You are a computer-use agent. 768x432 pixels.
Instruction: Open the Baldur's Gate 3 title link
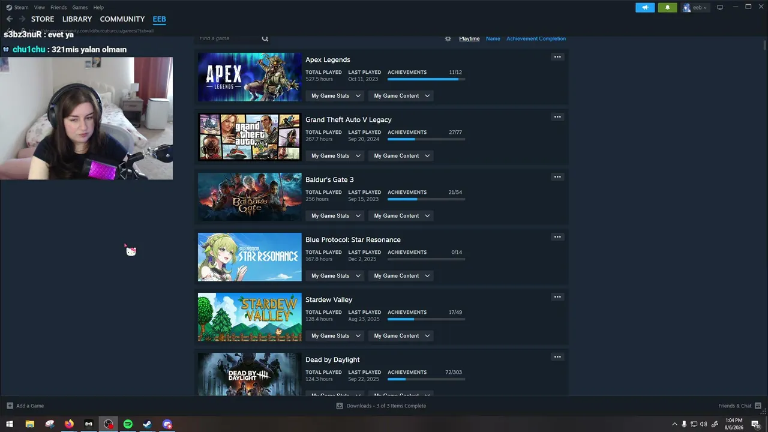pos(329,179)
